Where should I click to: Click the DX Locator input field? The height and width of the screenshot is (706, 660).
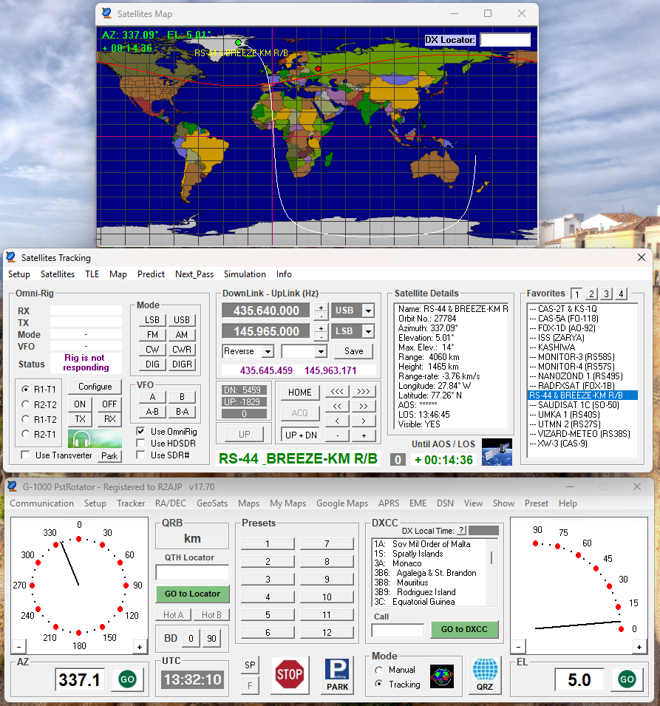point(505,40)
